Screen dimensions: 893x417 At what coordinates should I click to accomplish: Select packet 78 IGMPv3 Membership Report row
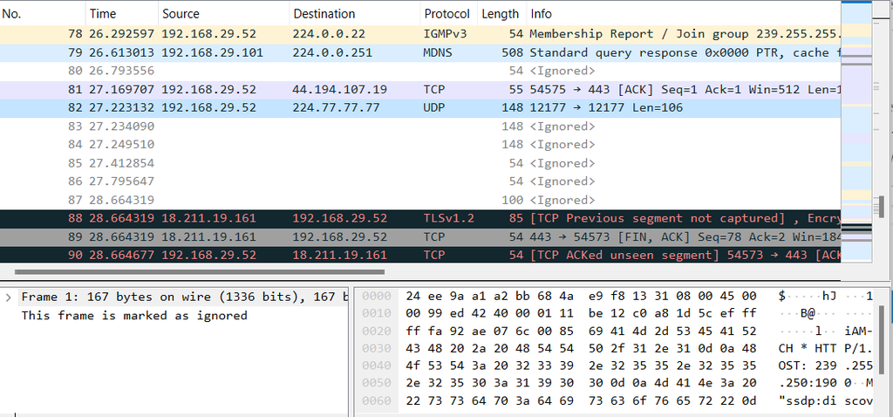tap(420, 34)
